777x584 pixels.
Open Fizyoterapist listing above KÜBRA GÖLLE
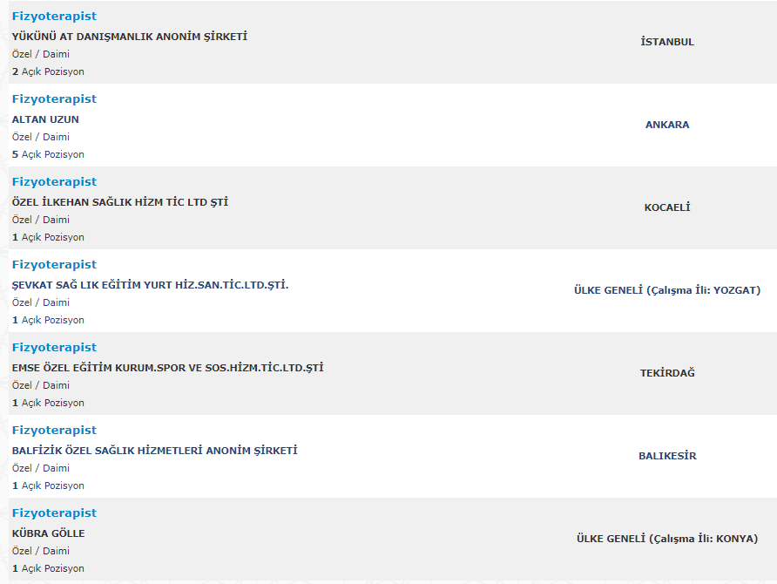pyautogui.click(x=54, y=513)
